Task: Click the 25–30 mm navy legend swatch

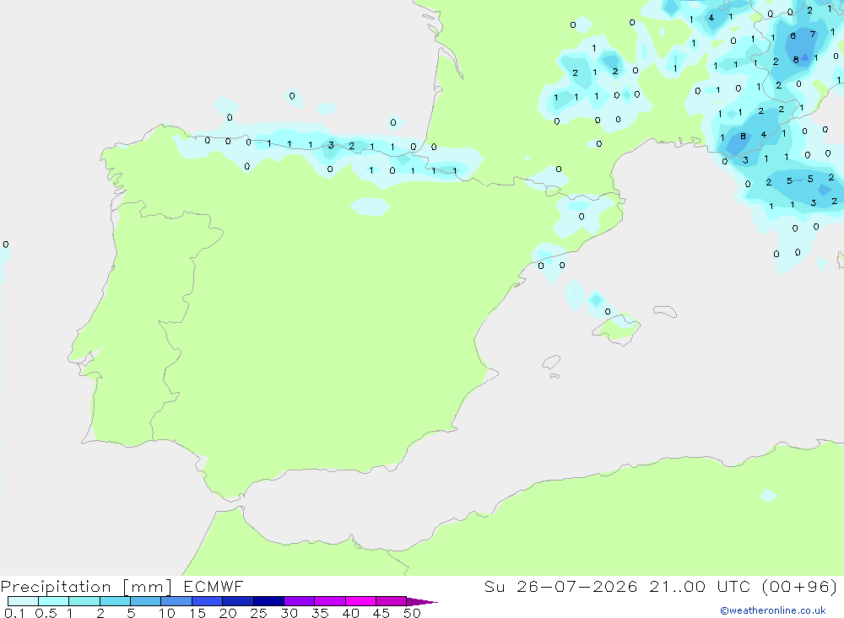Action: point(268,601)
